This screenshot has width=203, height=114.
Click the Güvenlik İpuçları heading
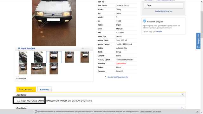click(155, 22)
